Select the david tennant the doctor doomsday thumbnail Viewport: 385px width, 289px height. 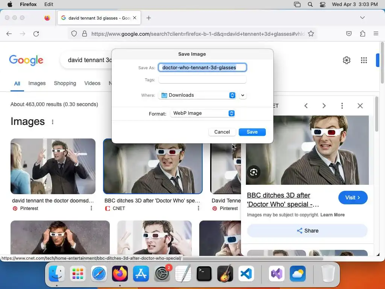(x=53, y=166)
